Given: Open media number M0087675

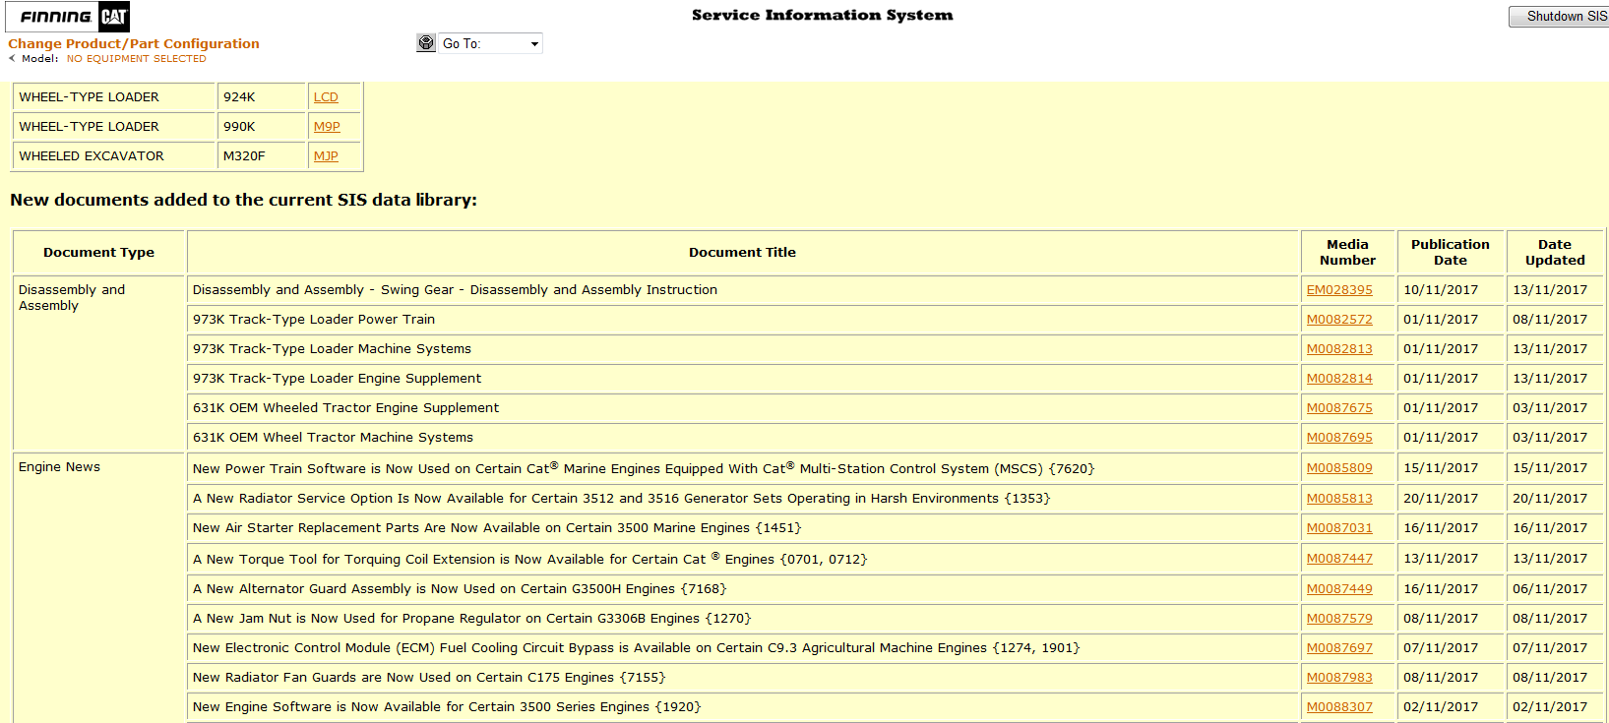Looking at the screenshot, I should pyautogui.click(x=1339, y=408).
